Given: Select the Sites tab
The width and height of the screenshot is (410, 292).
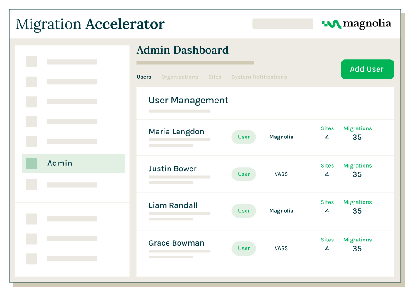Looking at the screenshot, I should click(215, 77).
